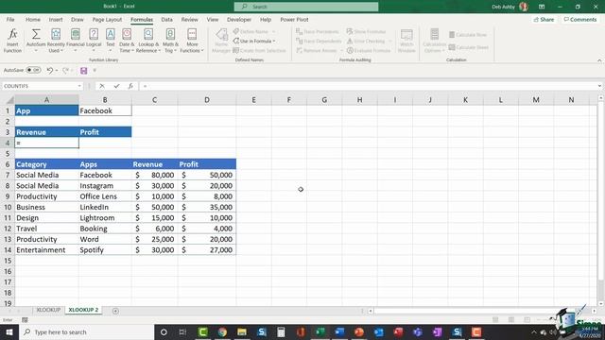This screenshot has width=605, height=340.
Task: Select LinkedIn revenue cell 50,000
Action: click(154, 208)
